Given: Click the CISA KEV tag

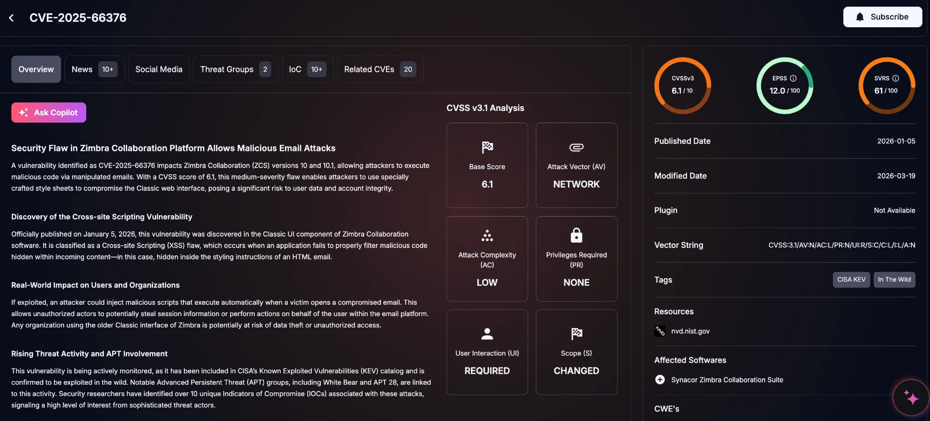Looking at the screenshot, I should [851, 280].
